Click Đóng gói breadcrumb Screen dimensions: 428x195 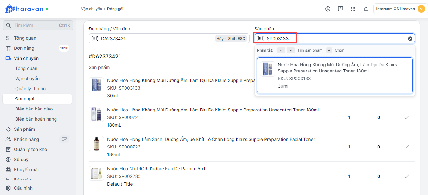(115, 9)
